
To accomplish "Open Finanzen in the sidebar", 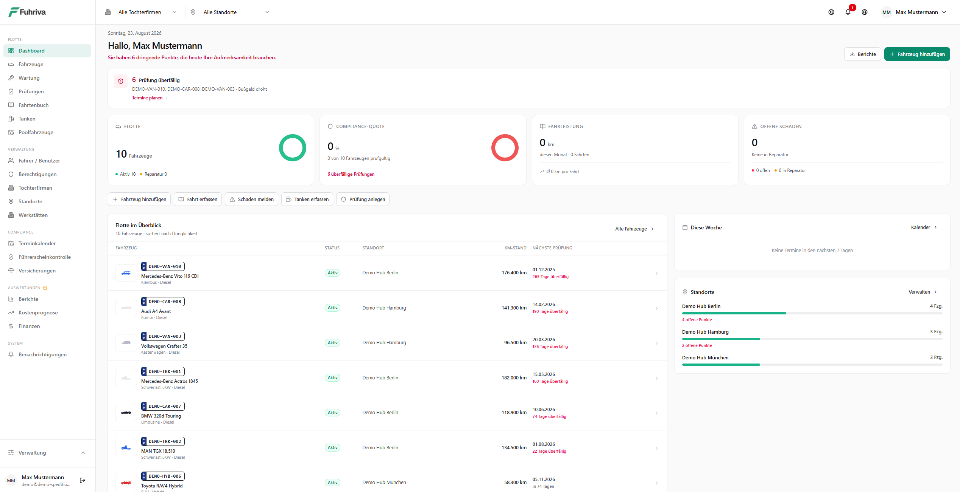I will click(x=47, y=326).
